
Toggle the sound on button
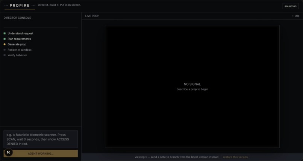pos(290,6)
